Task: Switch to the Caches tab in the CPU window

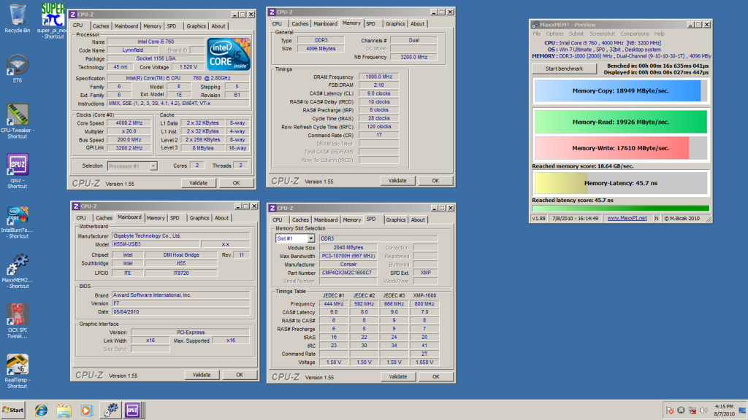Action: pyautogui.click(x=102, y=26)
